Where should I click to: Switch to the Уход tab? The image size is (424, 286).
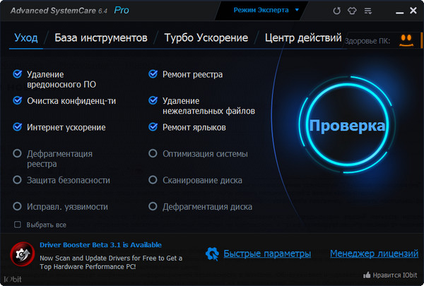click(x=26, y=38)
